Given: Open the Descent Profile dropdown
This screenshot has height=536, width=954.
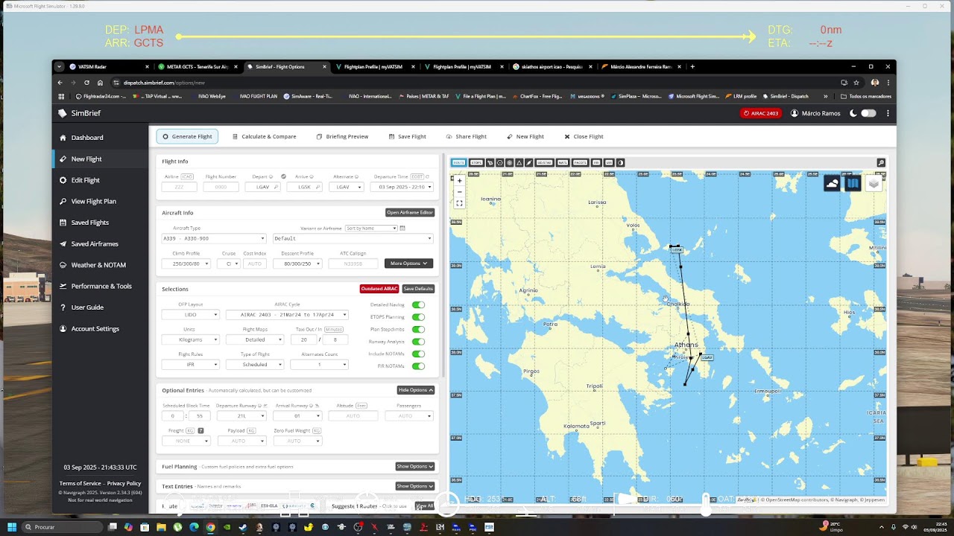Looking at the screenshot, I should click(x=297, y=264).
